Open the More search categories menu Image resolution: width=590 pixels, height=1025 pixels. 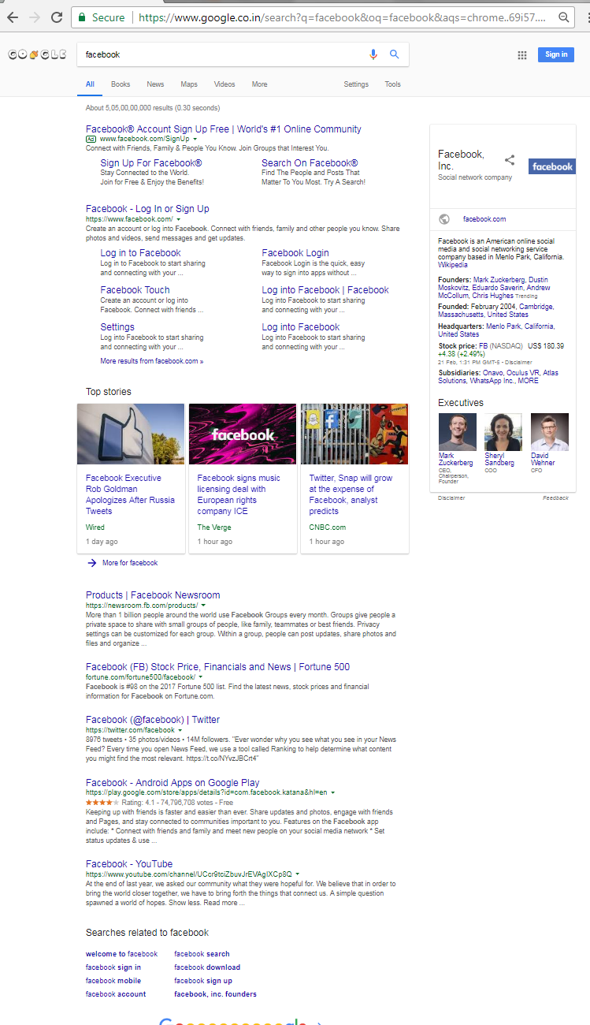[x=259, y=84]
